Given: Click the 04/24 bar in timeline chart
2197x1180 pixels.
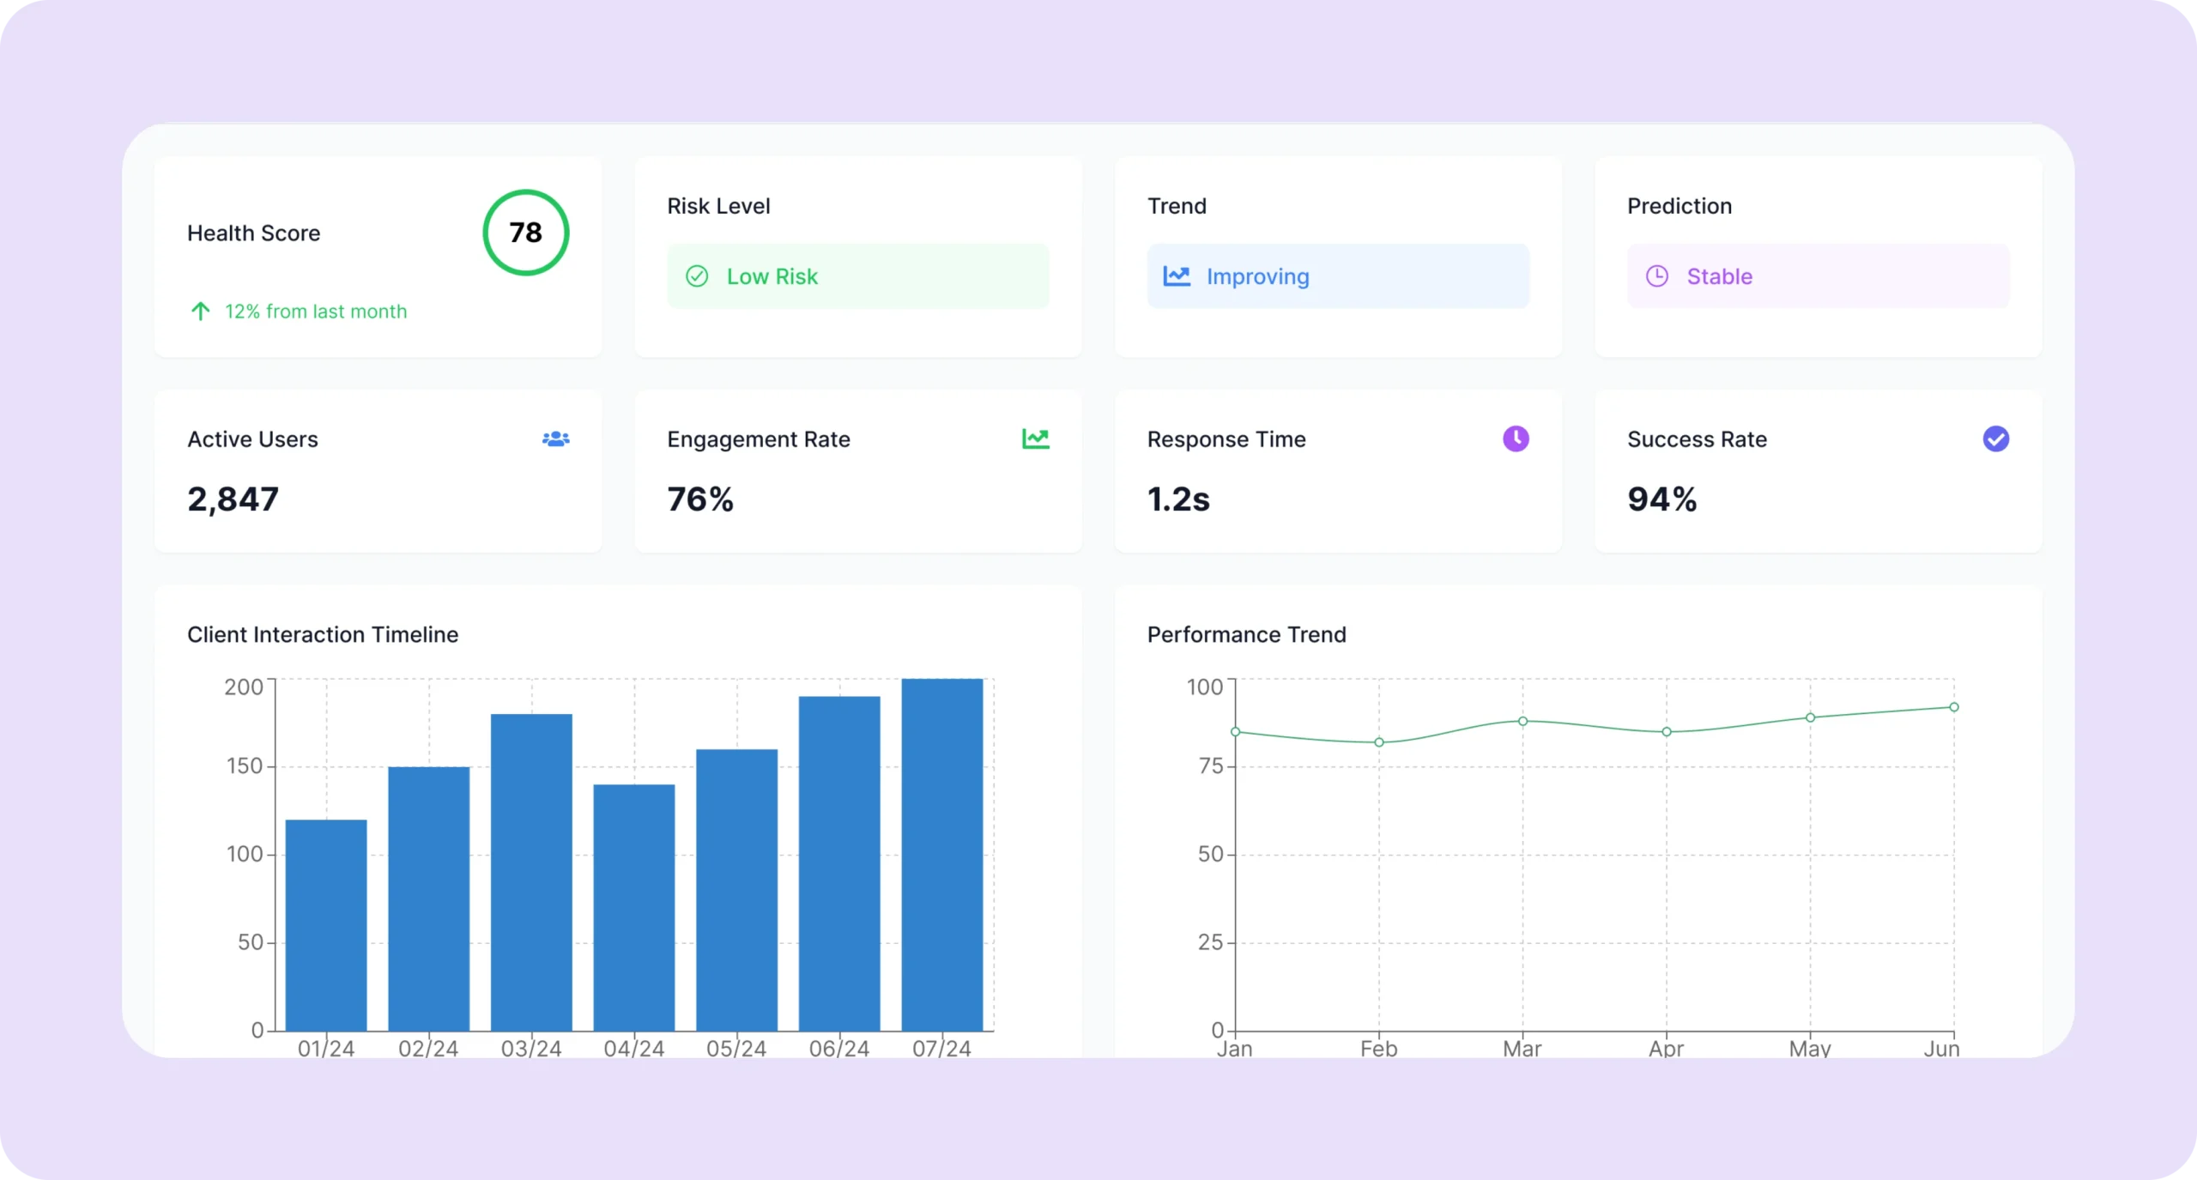Looking at the screenshot, I should click(634, 907).
